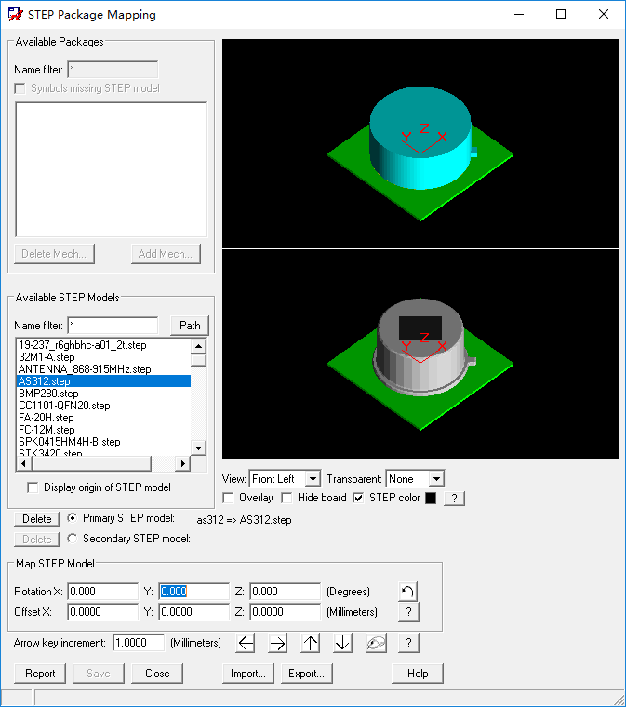
Task: Click model list scroll up arrow
Action: [x=198, y=346]
